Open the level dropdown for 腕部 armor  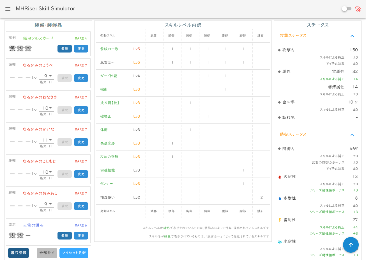tap(46, 140)
